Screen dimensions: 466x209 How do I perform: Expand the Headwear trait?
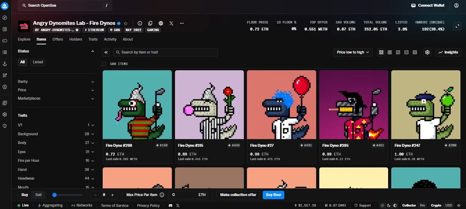pyautogui.click(x=56, y=178)
